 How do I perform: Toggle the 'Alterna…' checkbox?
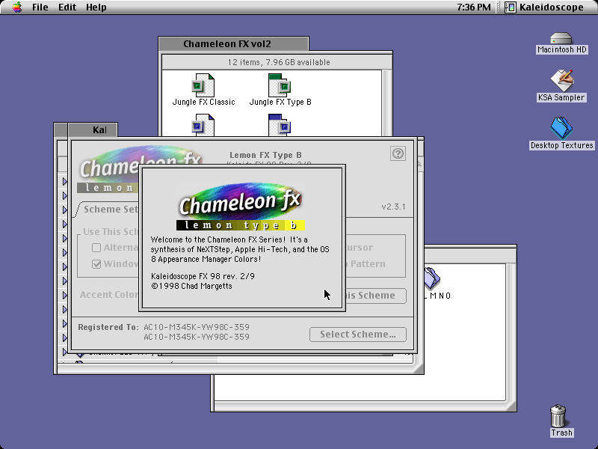point(96,248)
